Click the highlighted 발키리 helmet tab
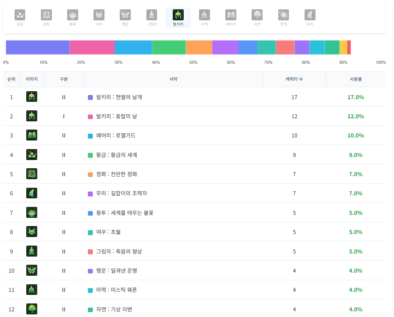Image resolution: width=394 pixels, height=317 pixels. coord(178,17)
